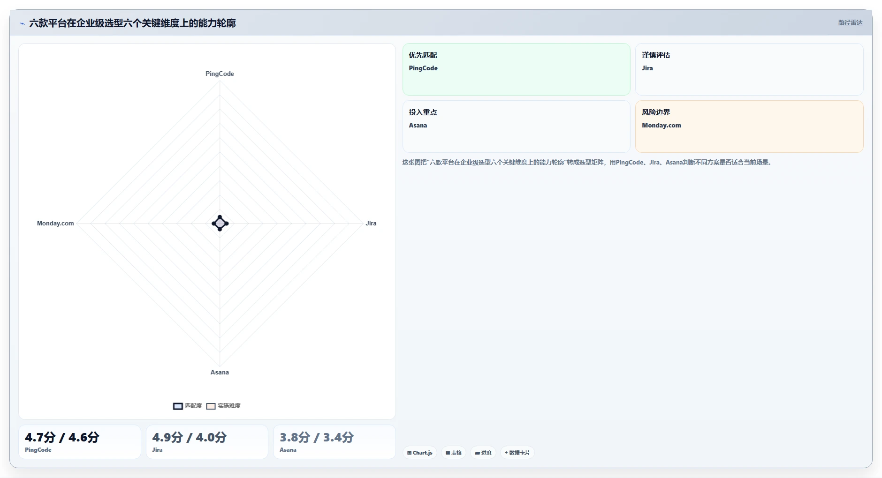Click the Chart.js tag chip
This screenshot has height=478, width=882.
(420, 453)
